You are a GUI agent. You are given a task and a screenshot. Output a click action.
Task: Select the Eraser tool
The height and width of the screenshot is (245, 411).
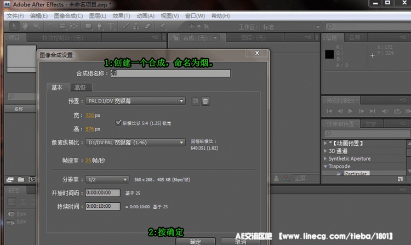point(148,26)
